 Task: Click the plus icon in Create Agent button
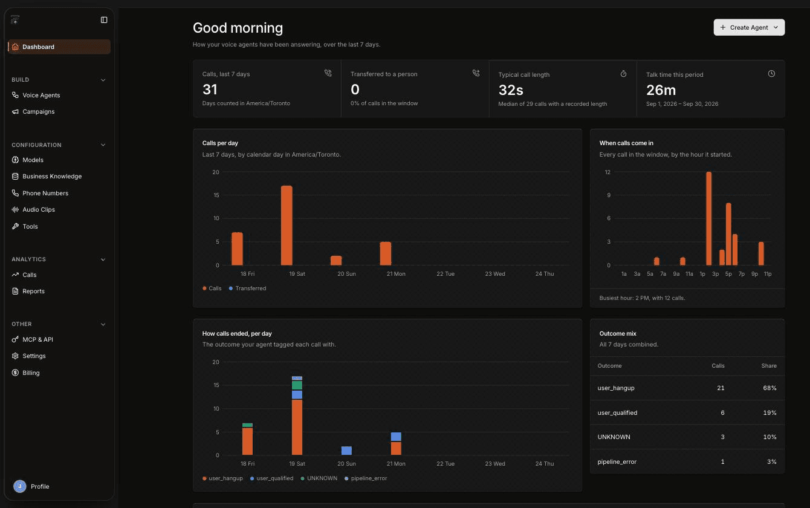coord(723,27)
